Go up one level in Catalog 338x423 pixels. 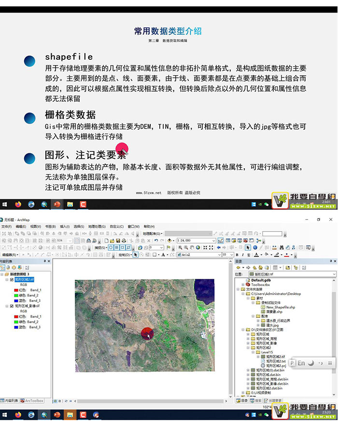tap(254, 267)
